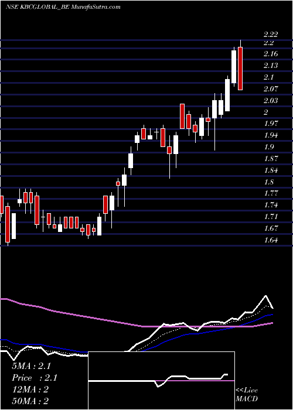The height and width of the screenshot is (410, 293).
Task: Click the 2.13 price axis label
Action: pos(271,66)
